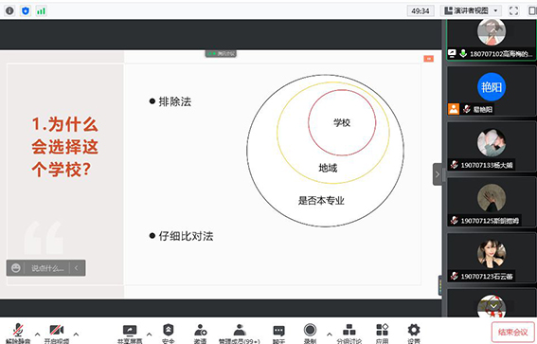Viewport: 537px width, 344px height.
Task: Click the green mic icon of 180707102
Action: click(463, 53)
